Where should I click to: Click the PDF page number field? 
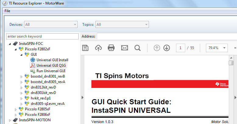click(x=180, y=48)
